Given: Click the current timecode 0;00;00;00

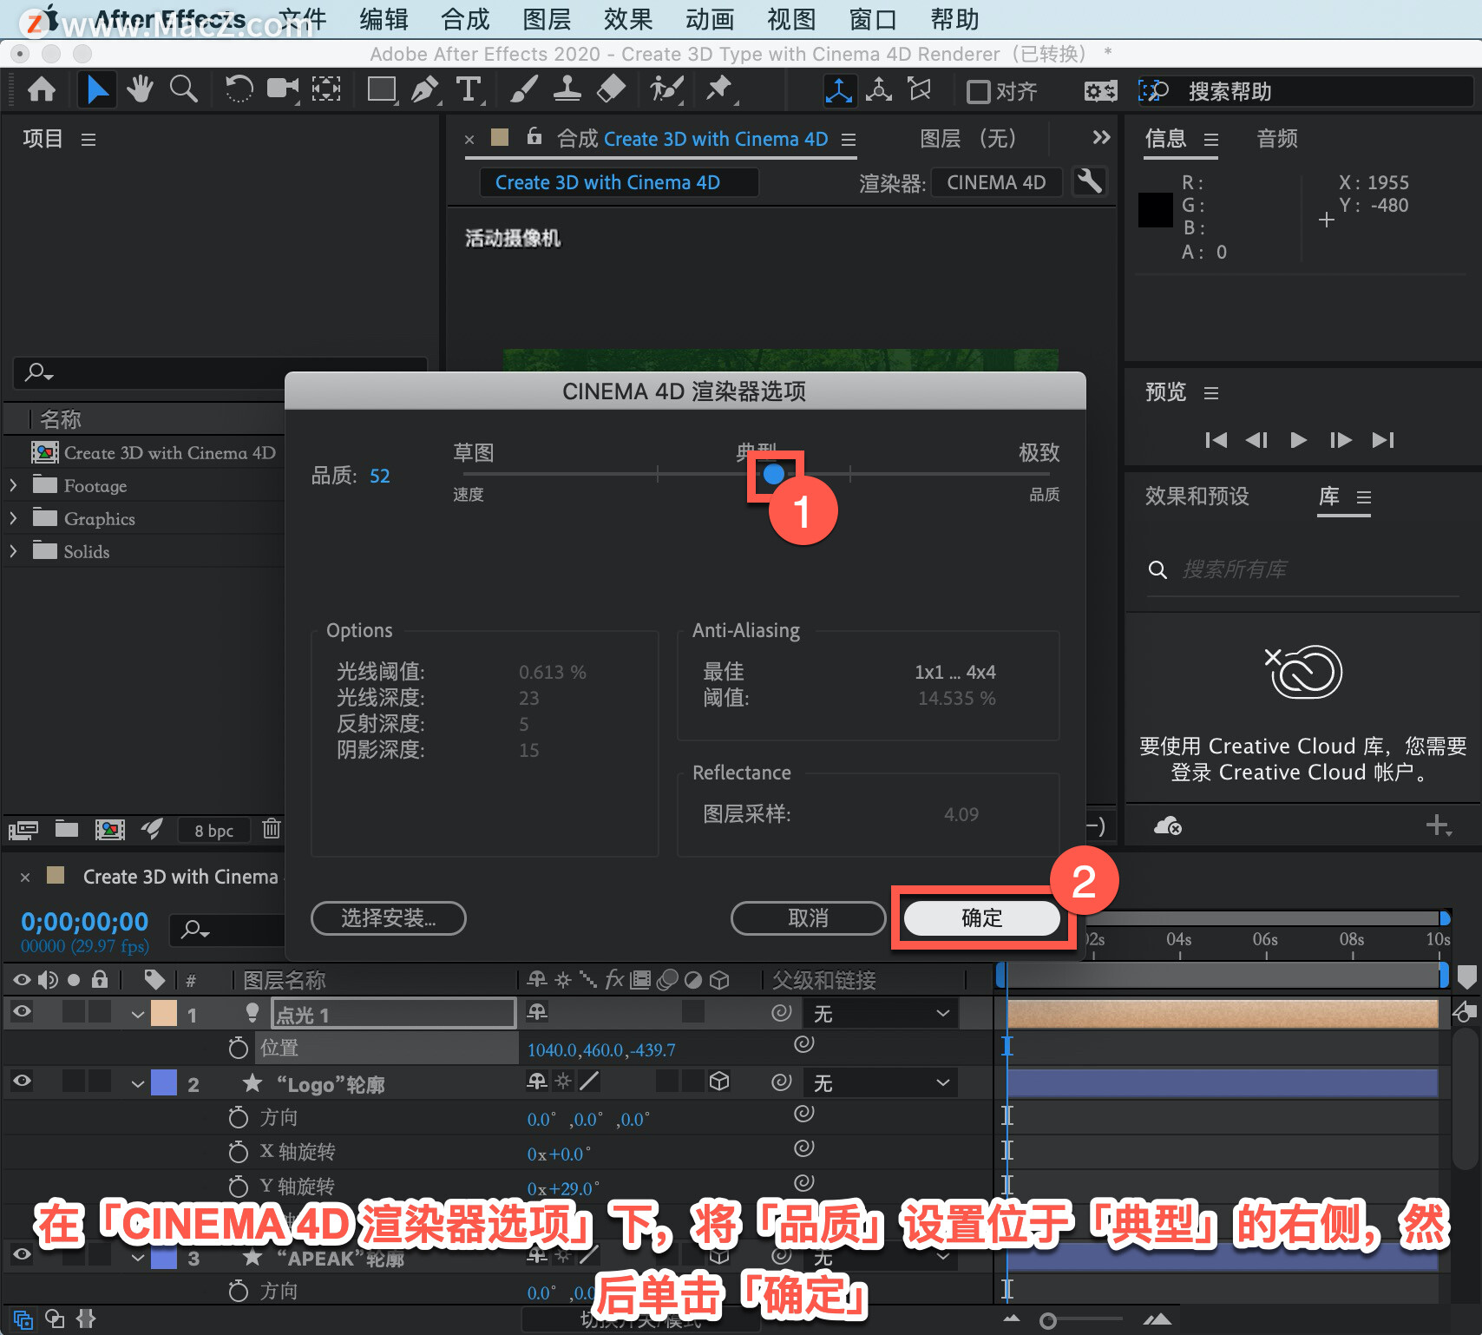Looking at the screenshot, I should pyautogui.click(x=84, y=921).
